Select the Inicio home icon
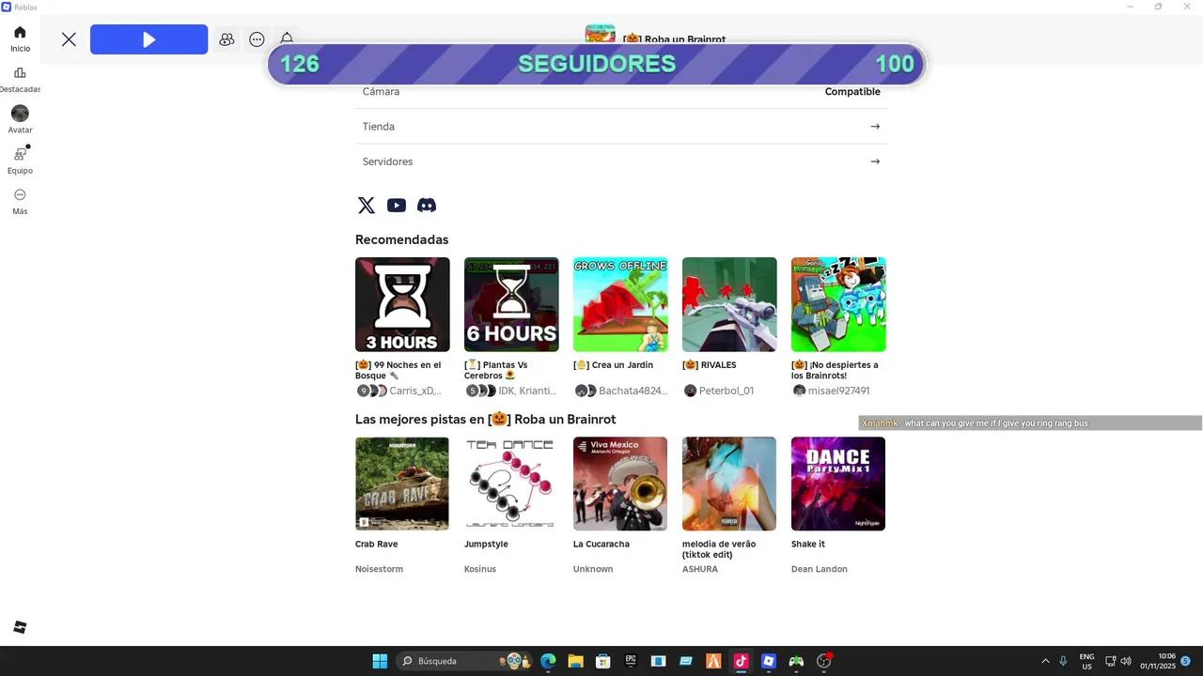The image size is (1203, 676). [x=20, y=36]
